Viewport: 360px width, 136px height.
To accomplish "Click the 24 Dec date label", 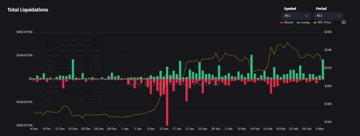I will (x=99, y=128).
